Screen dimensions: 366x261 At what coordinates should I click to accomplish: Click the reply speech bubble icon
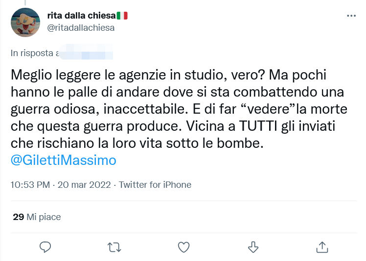45,247
